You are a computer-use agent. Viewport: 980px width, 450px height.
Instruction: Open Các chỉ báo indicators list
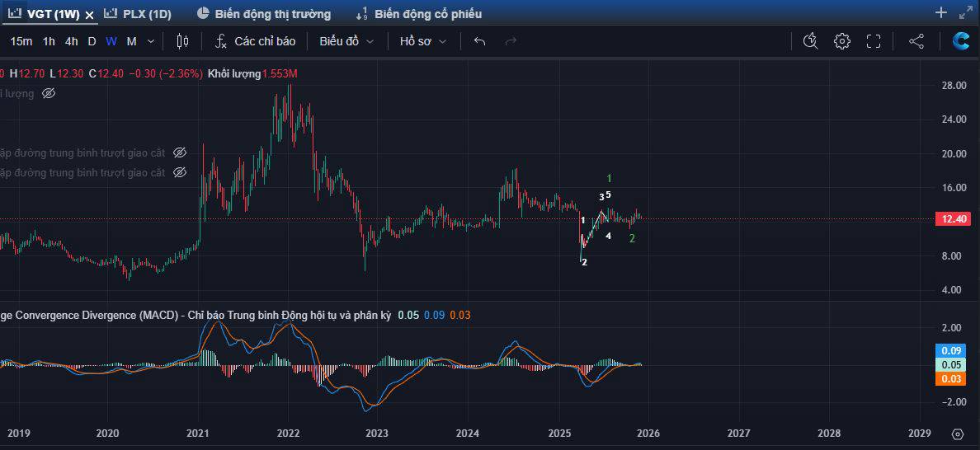point(255,41)
